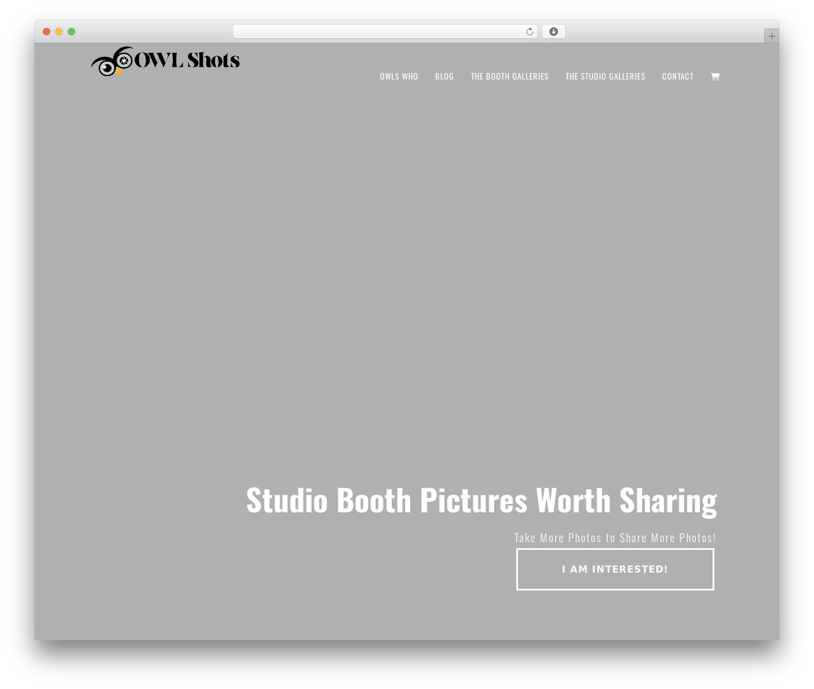The height and width of the screenshot is (689, 814).
Task: Click the I AM INTERESTED! button
Action: pos(615,570)
